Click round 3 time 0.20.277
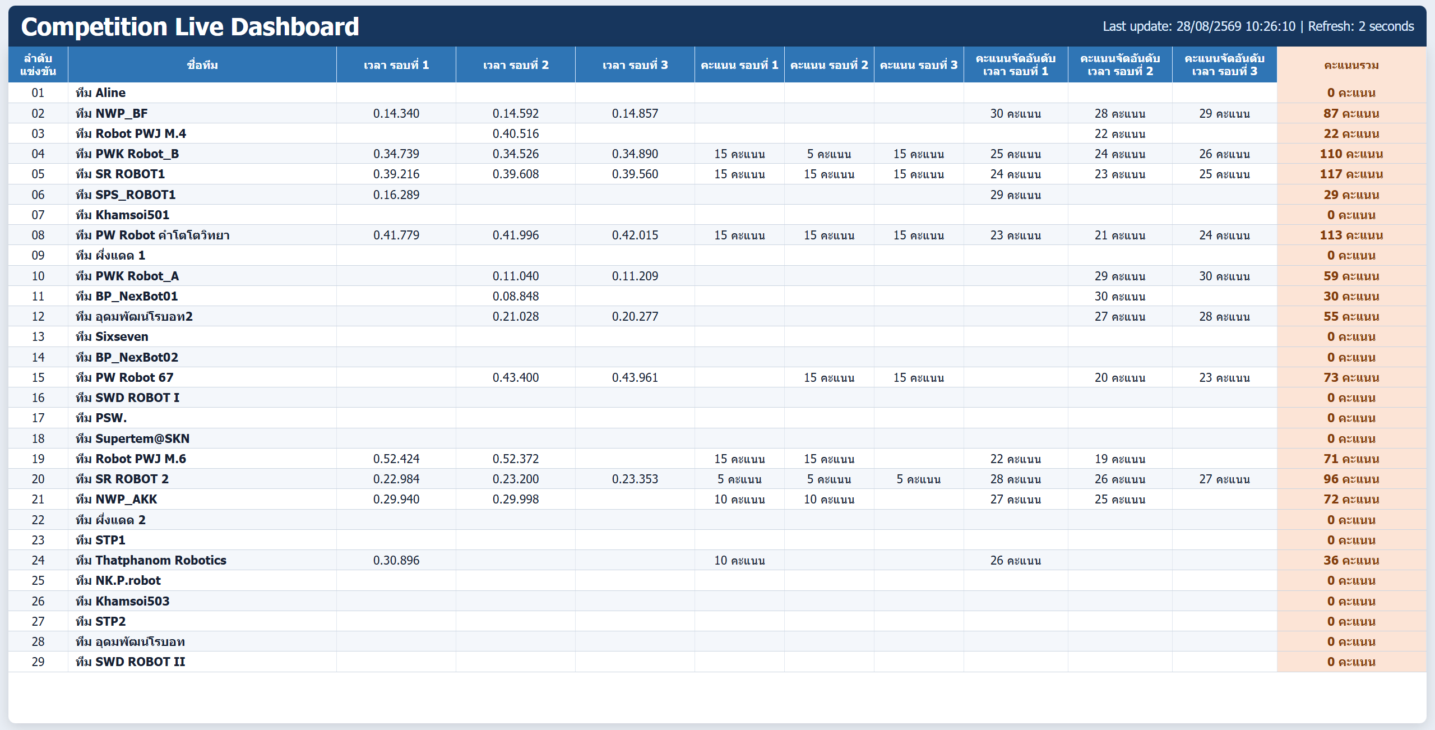The image size is (1435, 730). pyautogui.click(x=635, y=316)
